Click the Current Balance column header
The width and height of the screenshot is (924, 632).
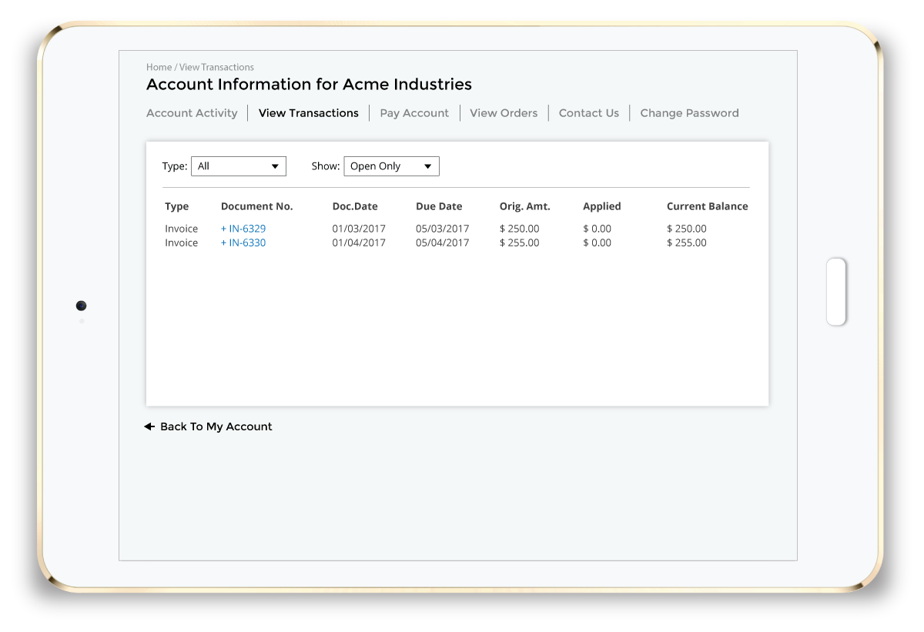(708, 206)
